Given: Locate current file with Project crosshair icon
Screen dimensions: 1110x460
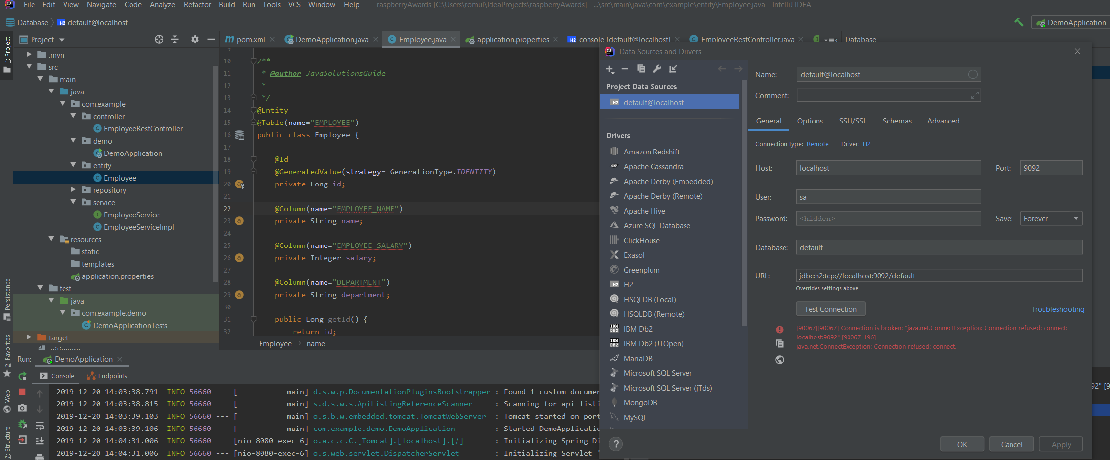Looking at the screenshot, I should (159, 39).
